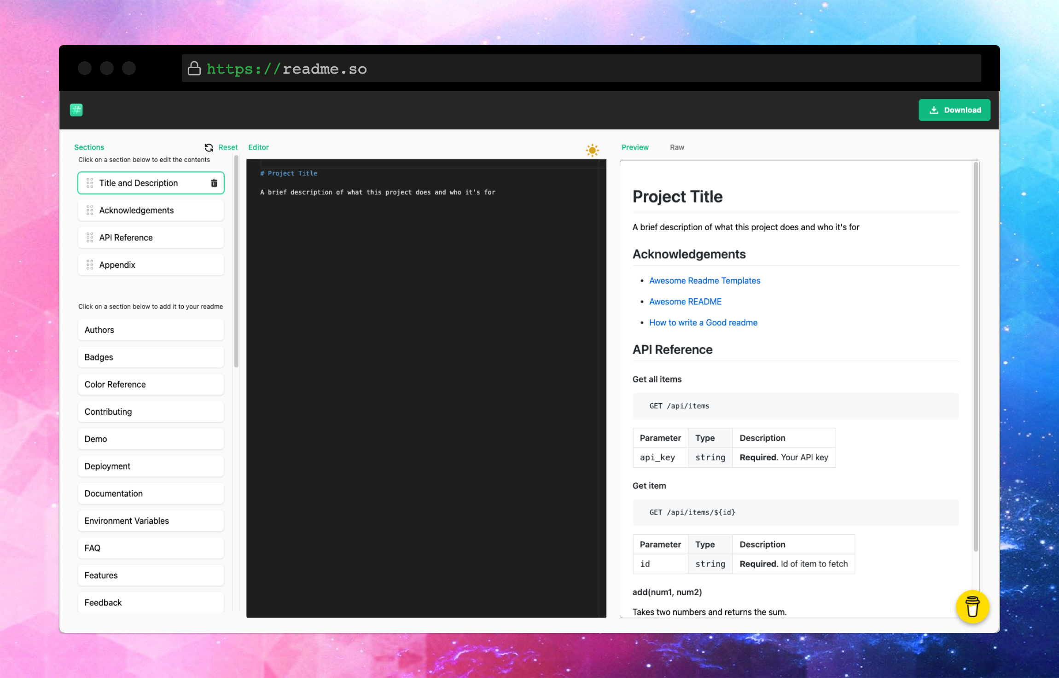Click the drag handle on Acknowledgements section
This screenshot has width=1059, height=678.
point(90,210)
